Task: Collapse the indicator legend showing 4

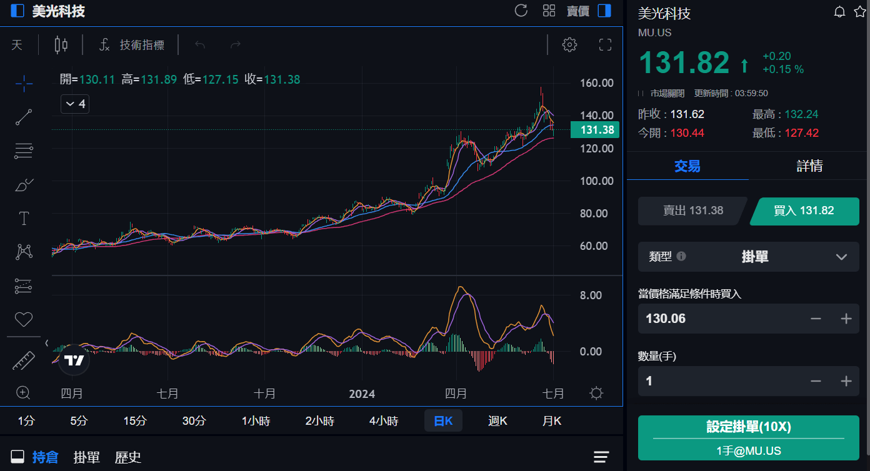Action: (75, 104)
